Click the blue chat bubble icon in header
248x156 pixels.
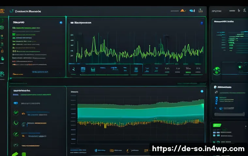(x=192, y=11)
